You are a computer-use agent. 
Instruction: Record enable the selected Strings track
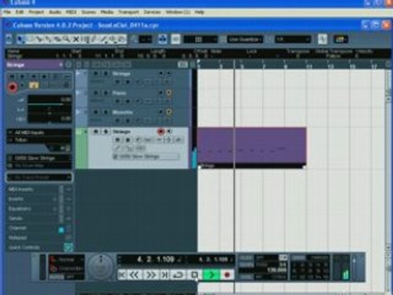click(160, 132)
